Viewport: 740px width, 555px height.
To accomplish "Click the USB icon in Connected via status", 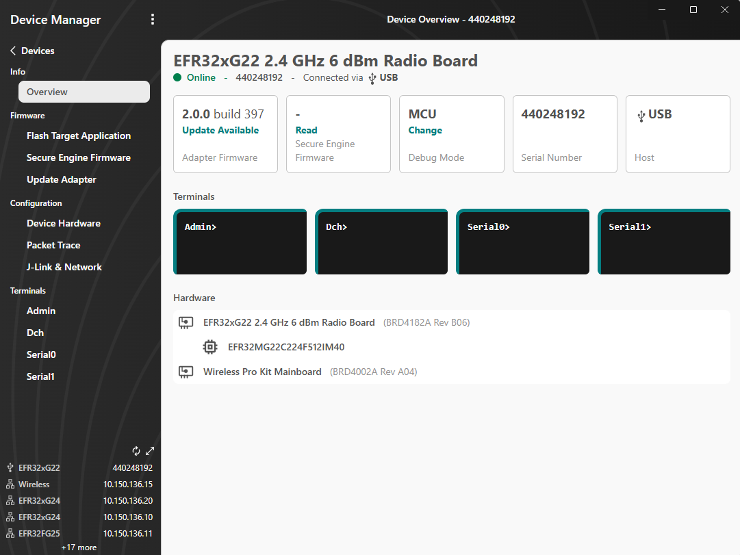I will [x=372, y=78].
